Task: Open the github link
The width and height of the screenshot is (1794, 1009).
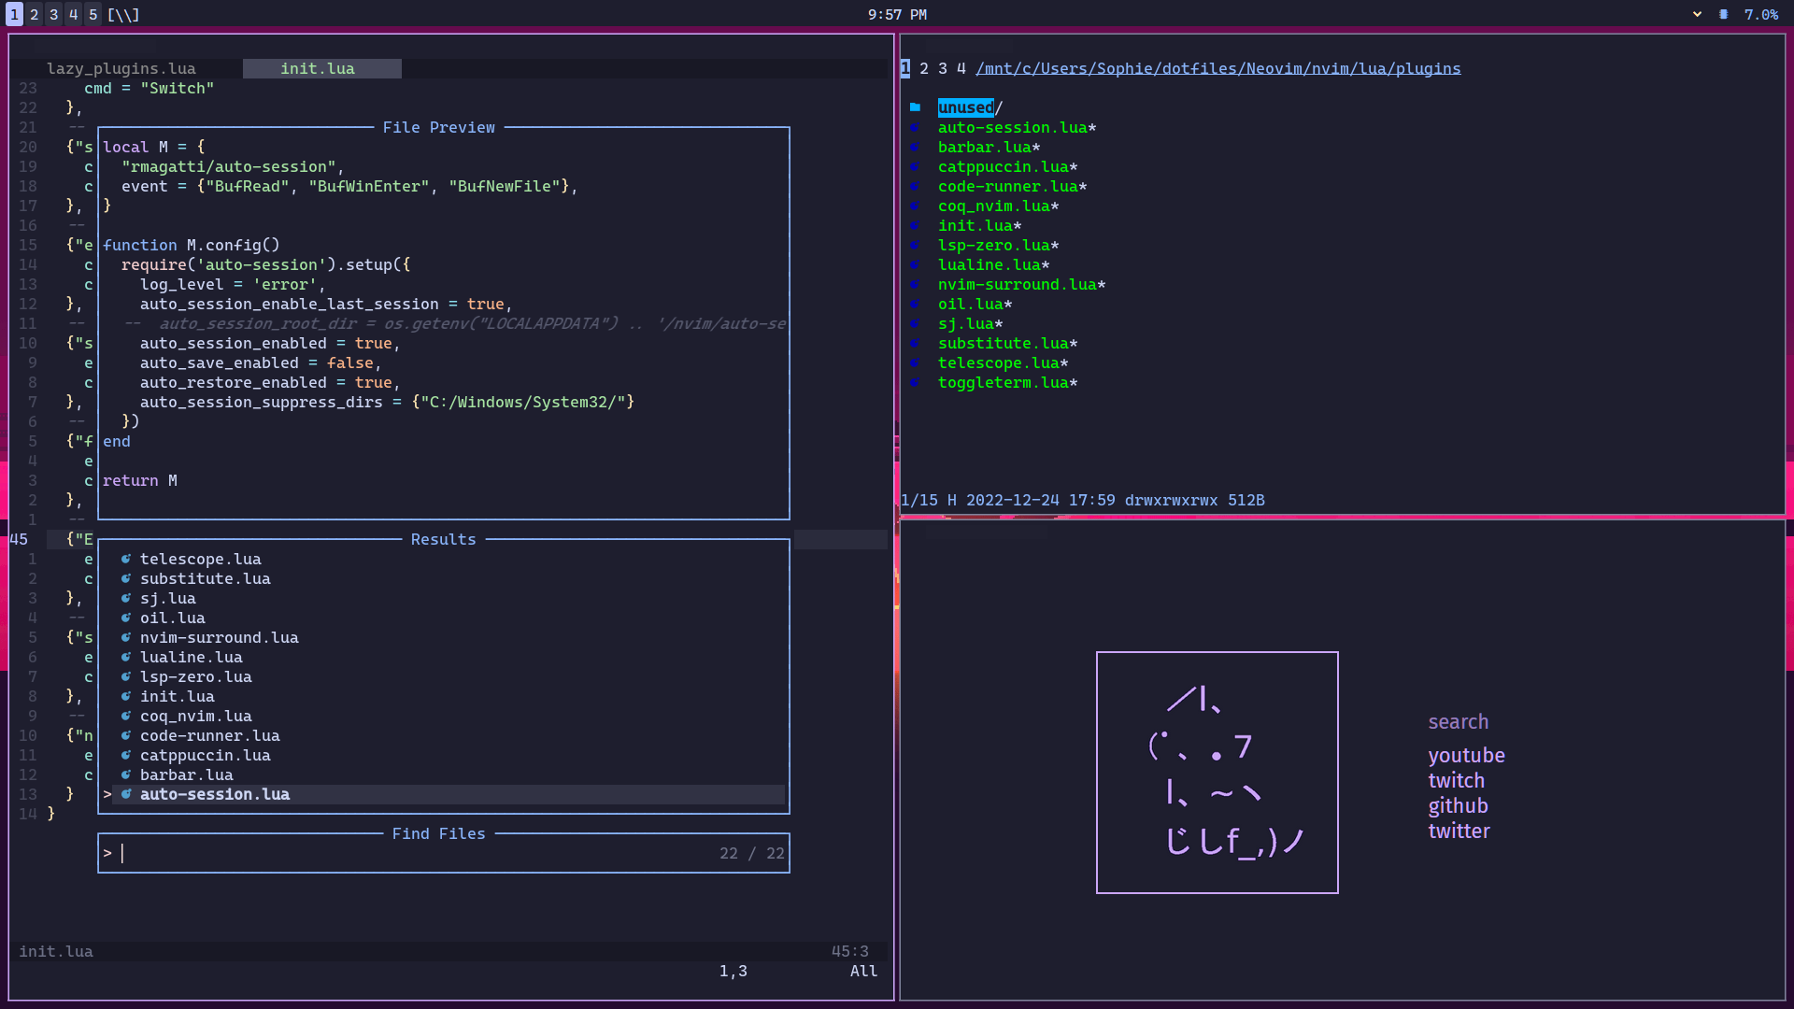Action: pos(1458,805)
